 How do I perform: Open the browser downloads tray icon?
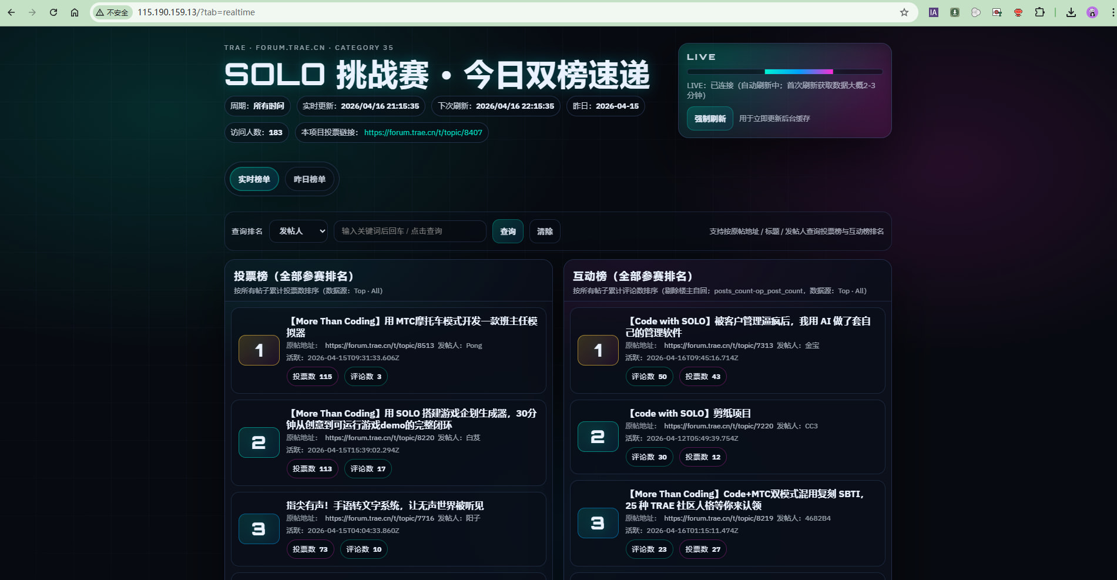1071,12
